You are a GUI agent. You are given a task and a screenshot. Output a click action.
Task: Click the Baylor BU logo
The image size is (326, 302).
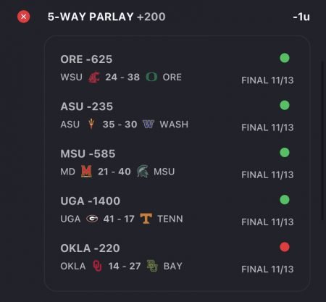click(152, 266)
